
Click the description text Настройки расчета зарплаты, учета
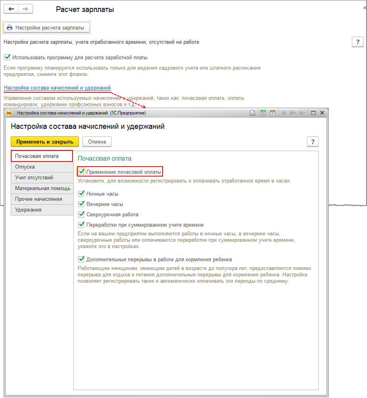tap(101, 42)
